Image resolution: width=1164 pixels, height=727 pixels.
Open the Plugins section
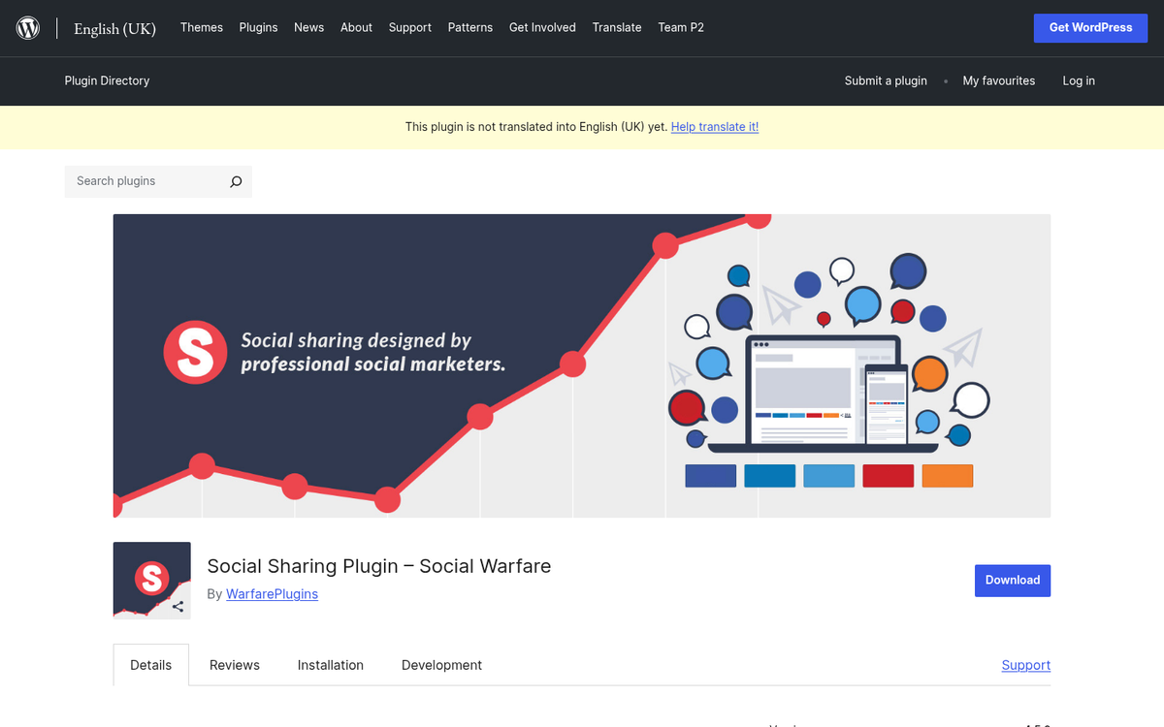258,27
